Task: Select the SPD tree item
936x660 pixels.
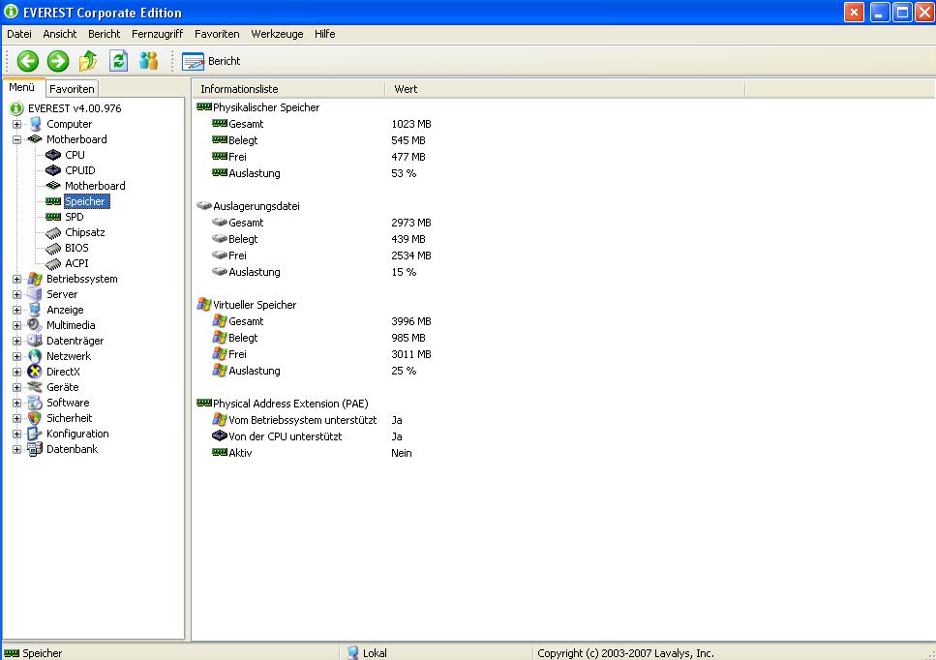Action: (x=74, y=217)
